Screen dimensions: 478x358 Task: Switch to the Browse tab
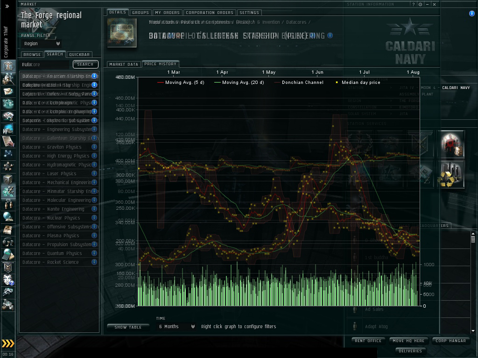[x=32, y=55]
